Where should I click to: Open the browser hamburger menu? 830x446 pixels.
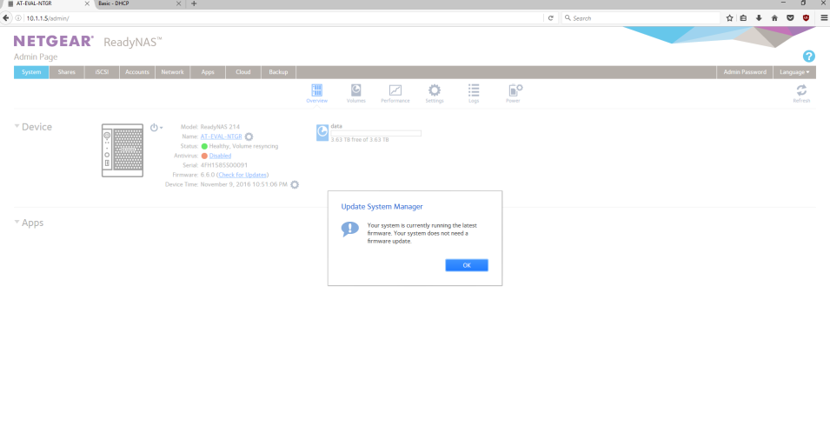tap(824, 18)
